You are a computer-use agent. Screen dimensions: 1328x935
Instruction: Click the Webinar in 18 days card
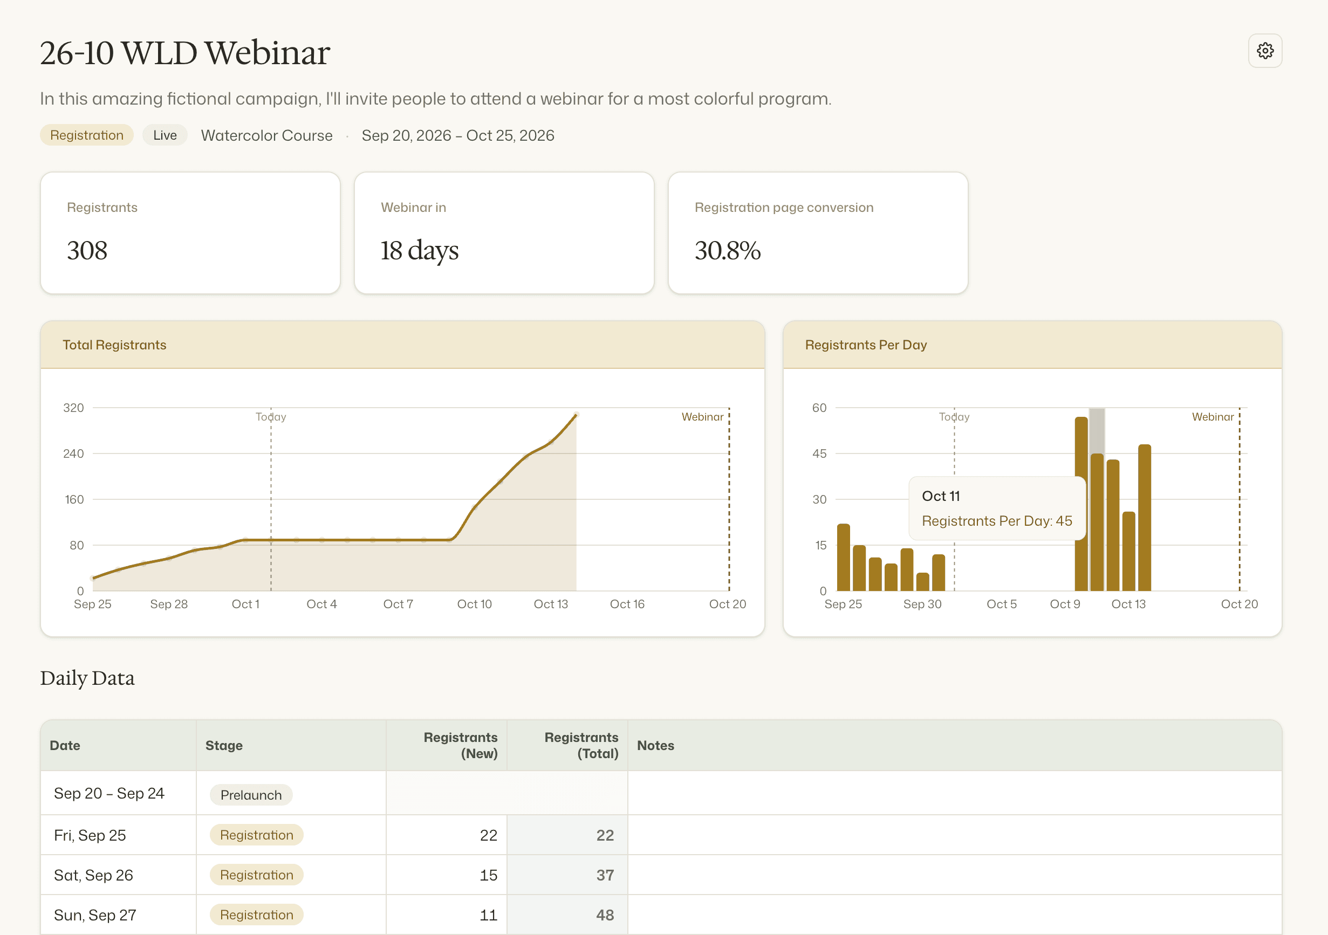(x=504, y=233)
